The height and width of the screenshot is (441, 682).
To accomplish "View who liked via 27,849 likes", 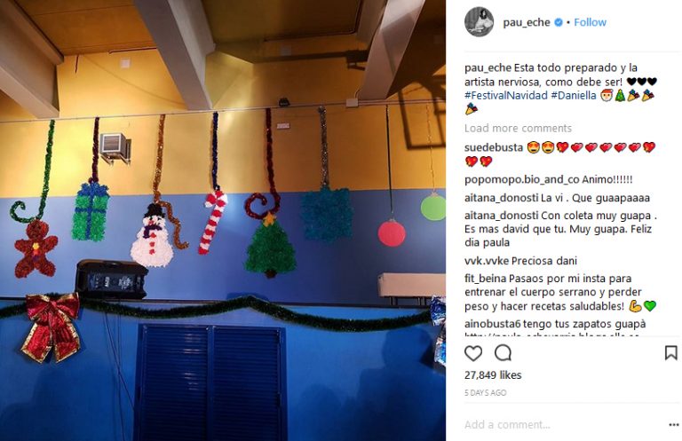I will tap(493, 375).
